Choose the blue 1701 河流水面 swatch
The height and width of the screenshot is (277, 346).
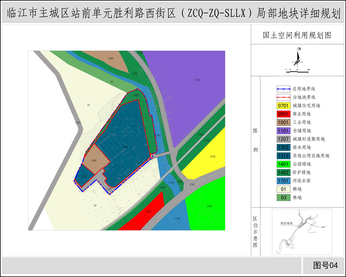pos(283,181)
